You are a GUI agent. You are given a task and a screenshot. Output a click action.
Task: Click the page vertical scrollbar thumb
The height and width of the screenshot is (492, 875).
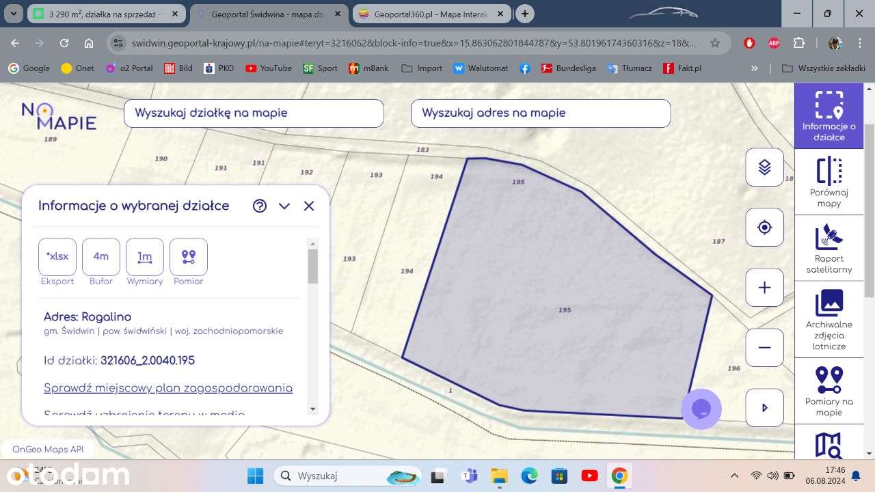pos(870,210)
